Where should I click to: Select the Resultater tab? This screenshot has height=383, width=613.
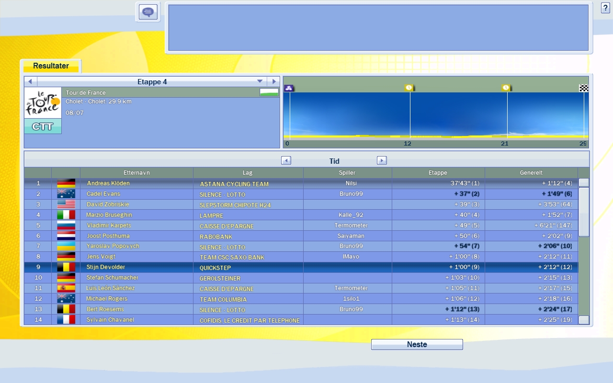51,66
